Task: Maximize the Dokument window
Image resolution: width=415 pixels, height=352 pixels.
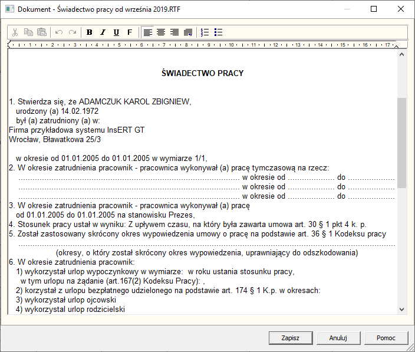Action: 374,9
